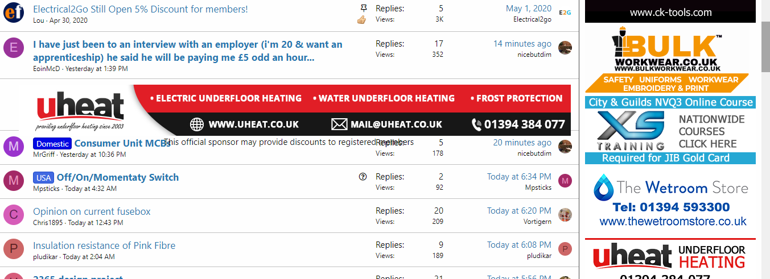Open Chris1895's pink C avatar
770x279 pixels.
coord(14,215)
